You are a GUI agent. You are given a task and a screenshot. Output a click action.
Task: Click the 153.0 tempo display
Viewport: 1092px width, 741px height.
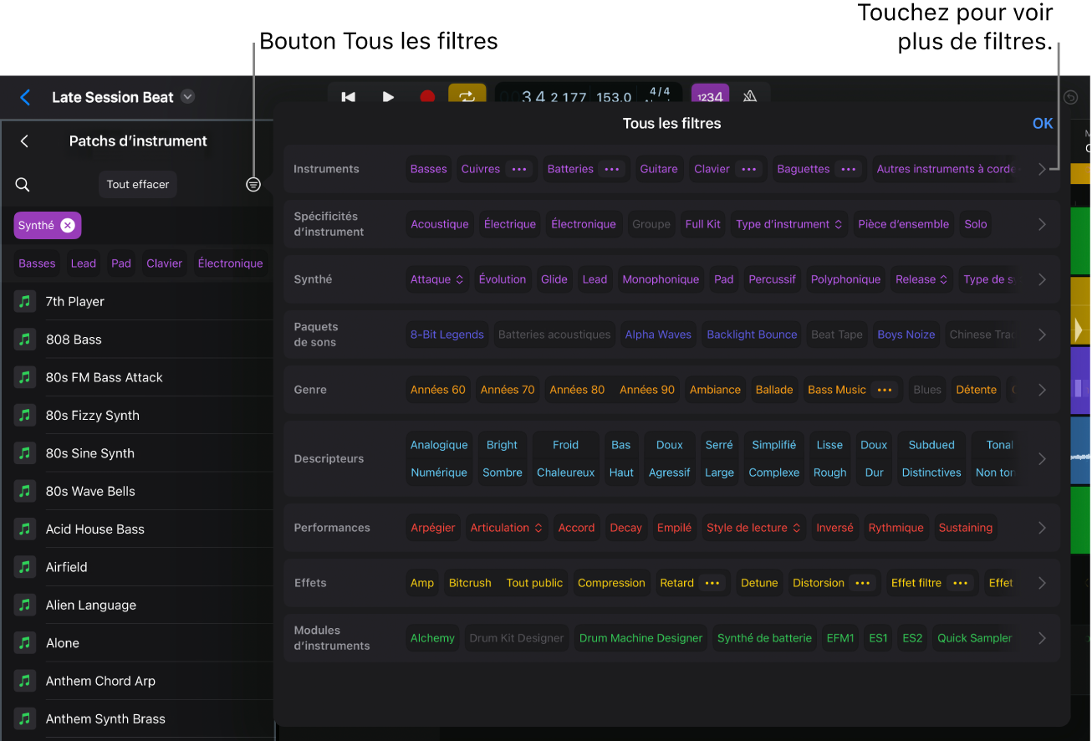point(615,98)
